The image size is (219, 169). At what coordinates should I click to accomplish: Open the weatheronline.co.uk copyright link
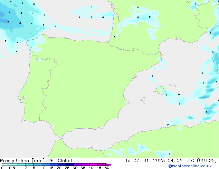(190, 166)
